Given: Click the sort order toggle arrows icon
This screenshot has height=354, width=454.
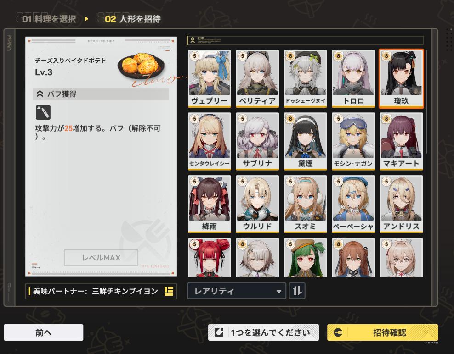Looking at the screenshot, I should coord(297,291).
